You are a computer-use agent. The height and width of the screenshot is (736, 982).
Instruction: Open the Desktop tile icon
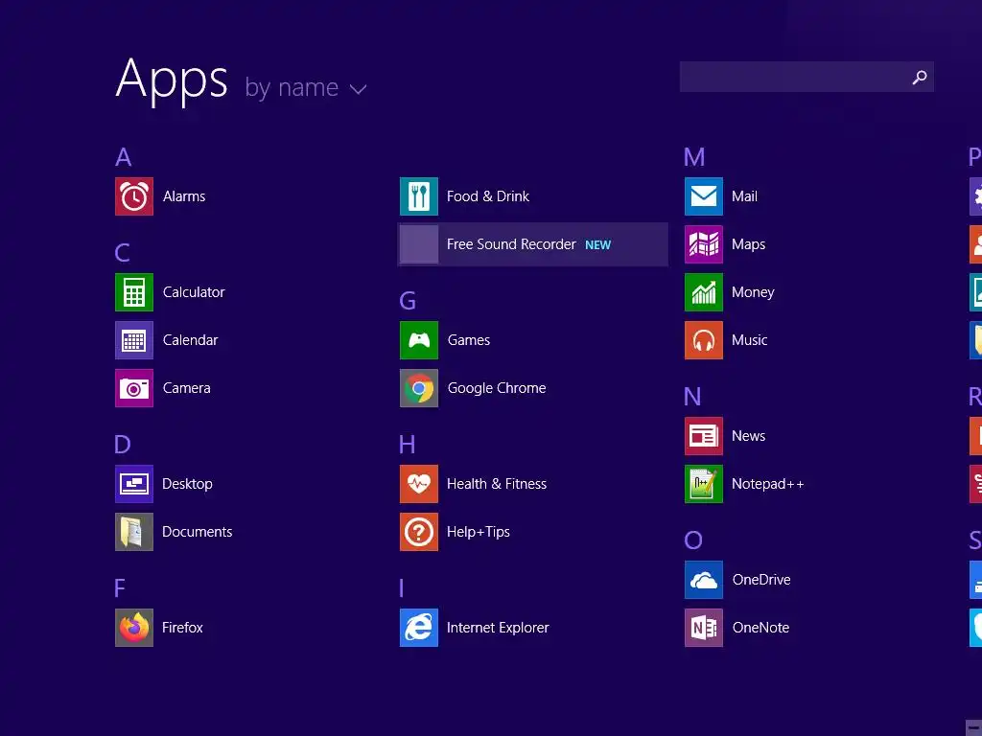pos(134,484)
